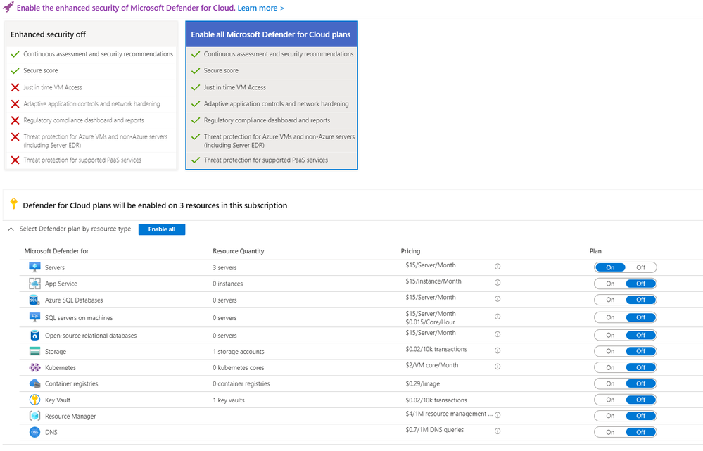
Task: Click info icon beside Servers pricing
Action: pos(498,267)
